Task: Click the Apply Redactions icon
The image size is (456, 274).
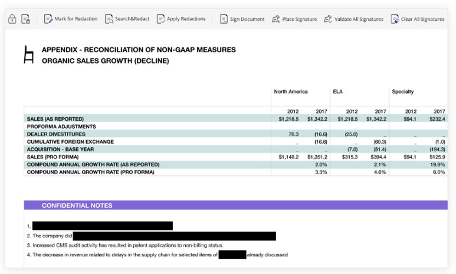Action: click(161, 19)
